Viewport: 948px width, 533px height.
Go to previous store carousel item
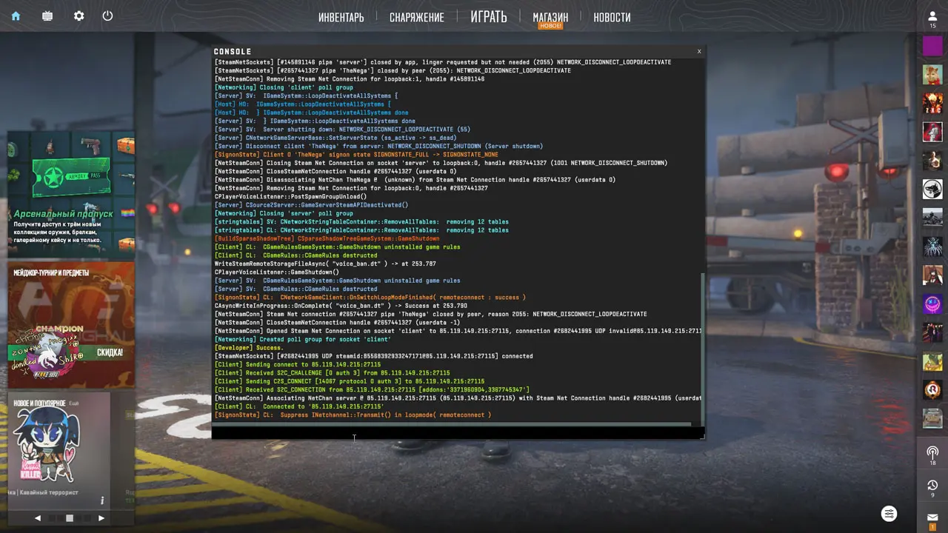point(38,518)
